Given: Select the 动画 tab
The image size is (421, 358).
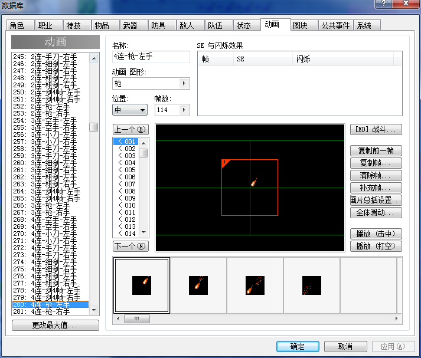Looking at the screenshot, I should click(x=276, y=24).
